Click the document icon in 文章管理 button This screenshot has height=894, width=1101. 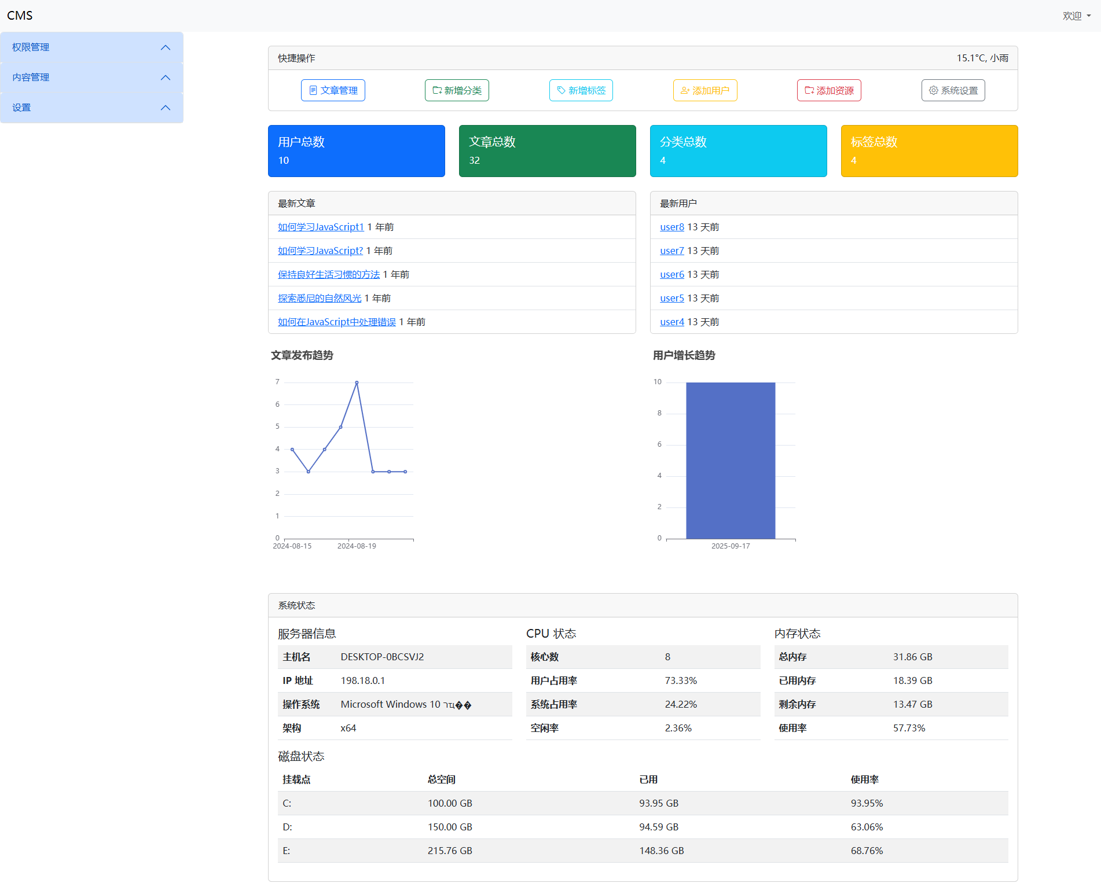313,90
